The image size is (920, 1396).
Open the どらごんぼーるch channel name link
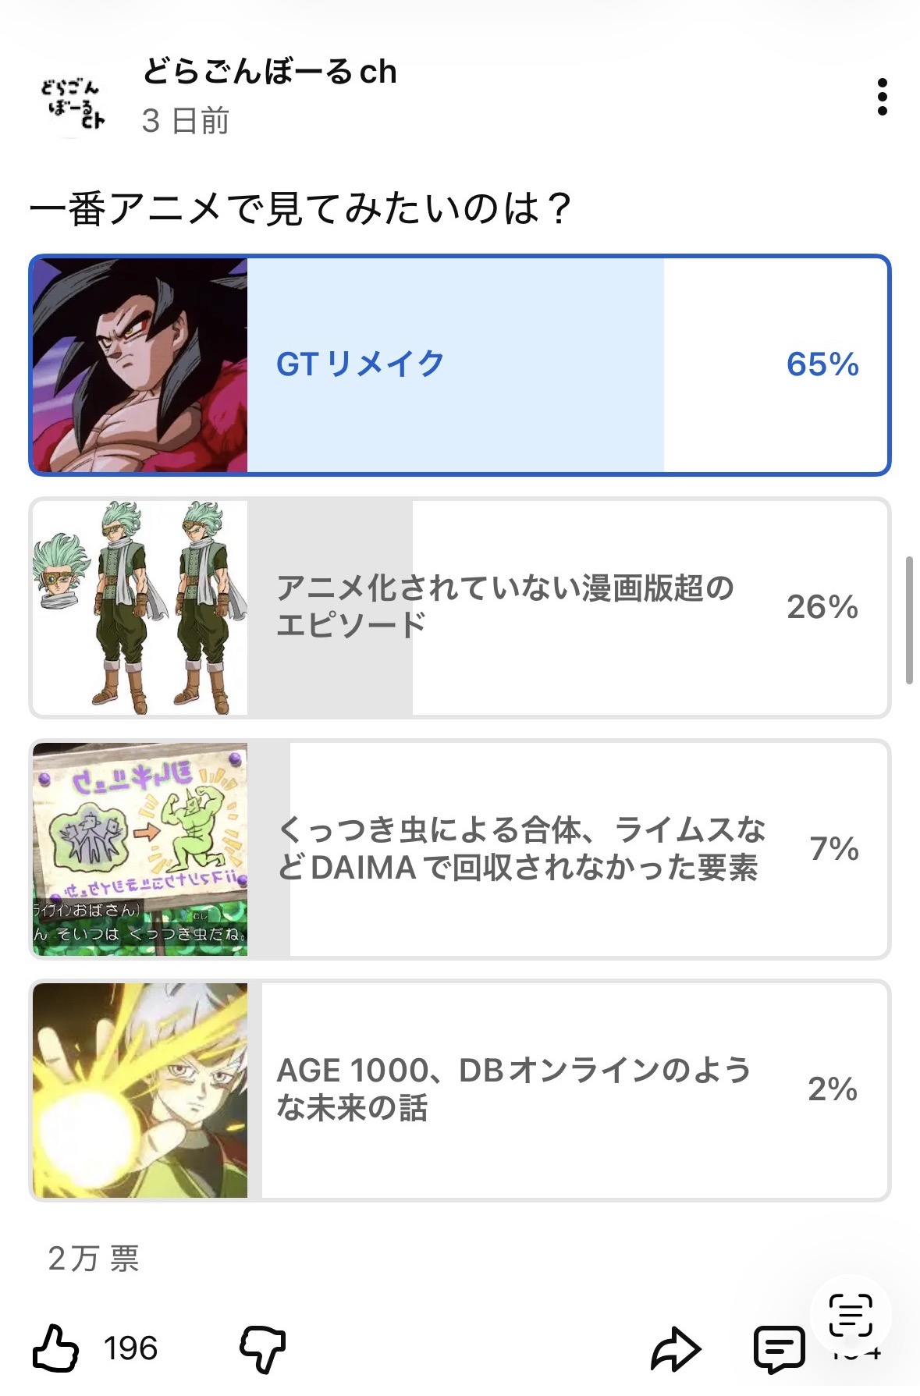(270, 72)
